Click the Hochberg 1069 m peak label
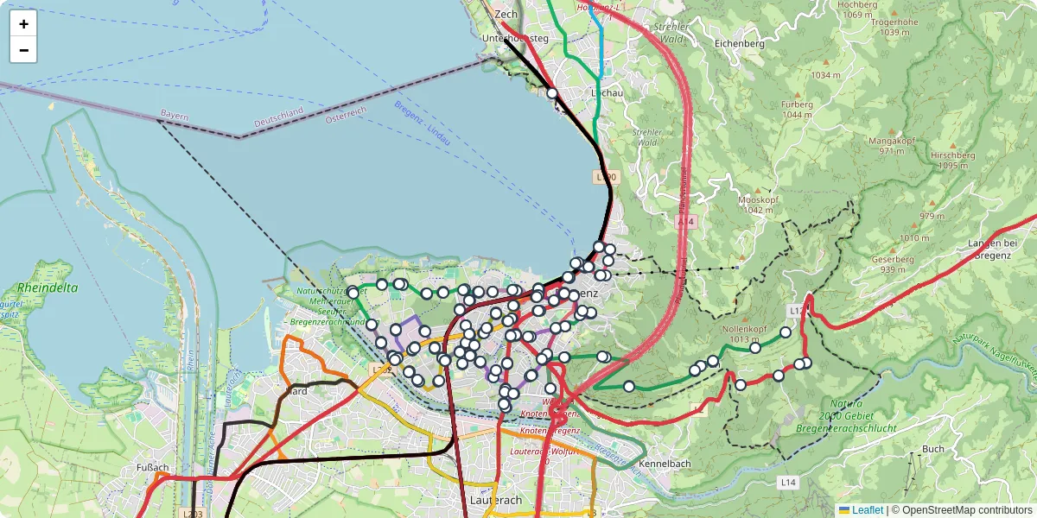This screenshot has width=1037, height=518. pyautogui.click(x=857, y=9)
